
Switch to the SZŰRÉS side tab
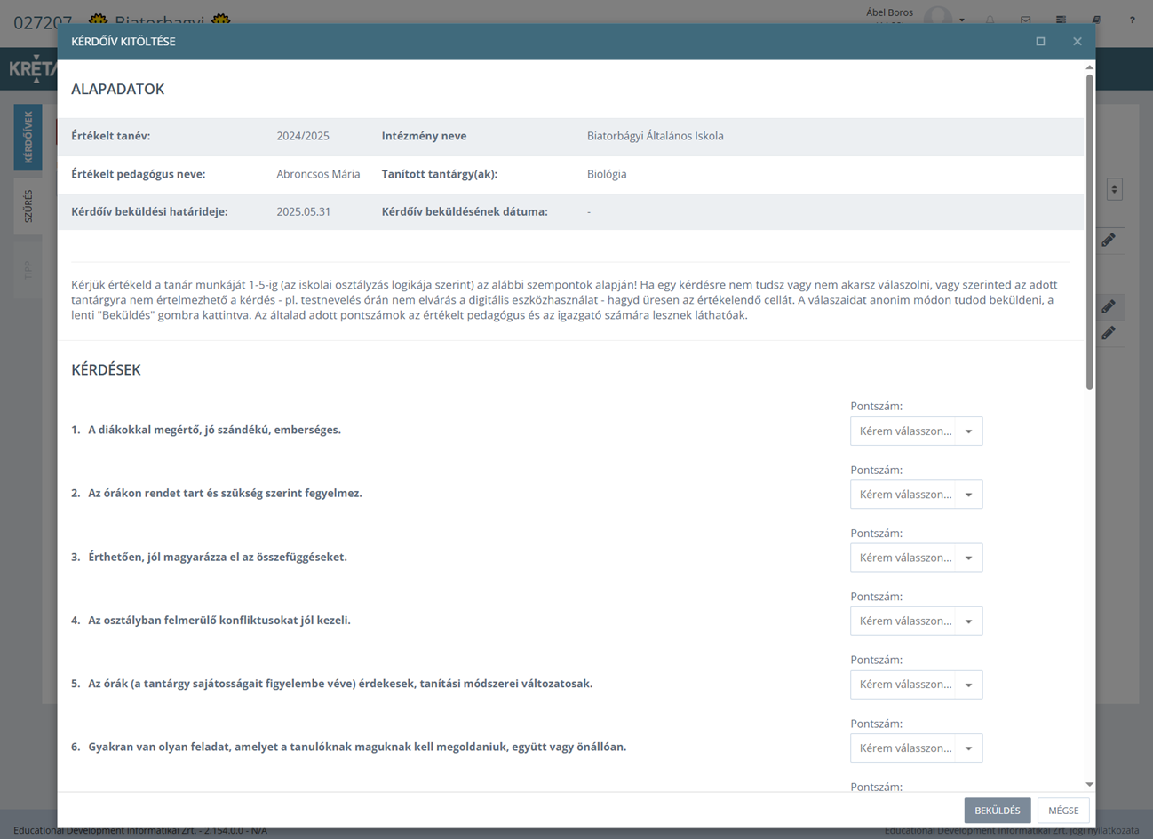click(x=28, y=206)
